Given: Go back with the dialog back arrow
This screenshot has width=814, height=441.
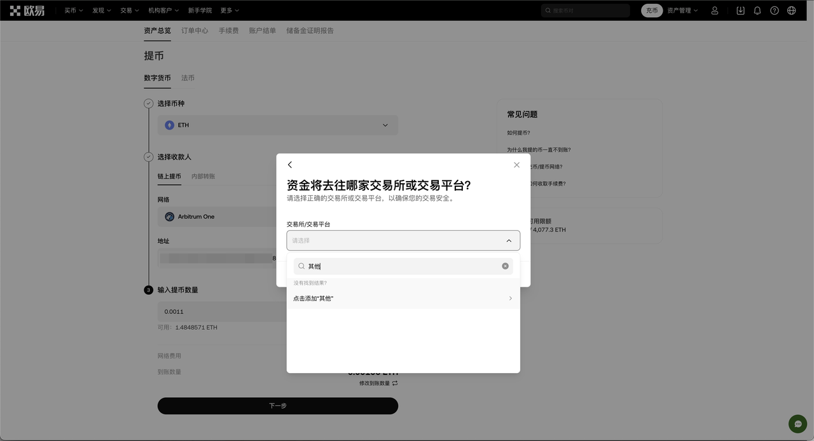Looking at the screenshot, I should [x=290, y=165].
